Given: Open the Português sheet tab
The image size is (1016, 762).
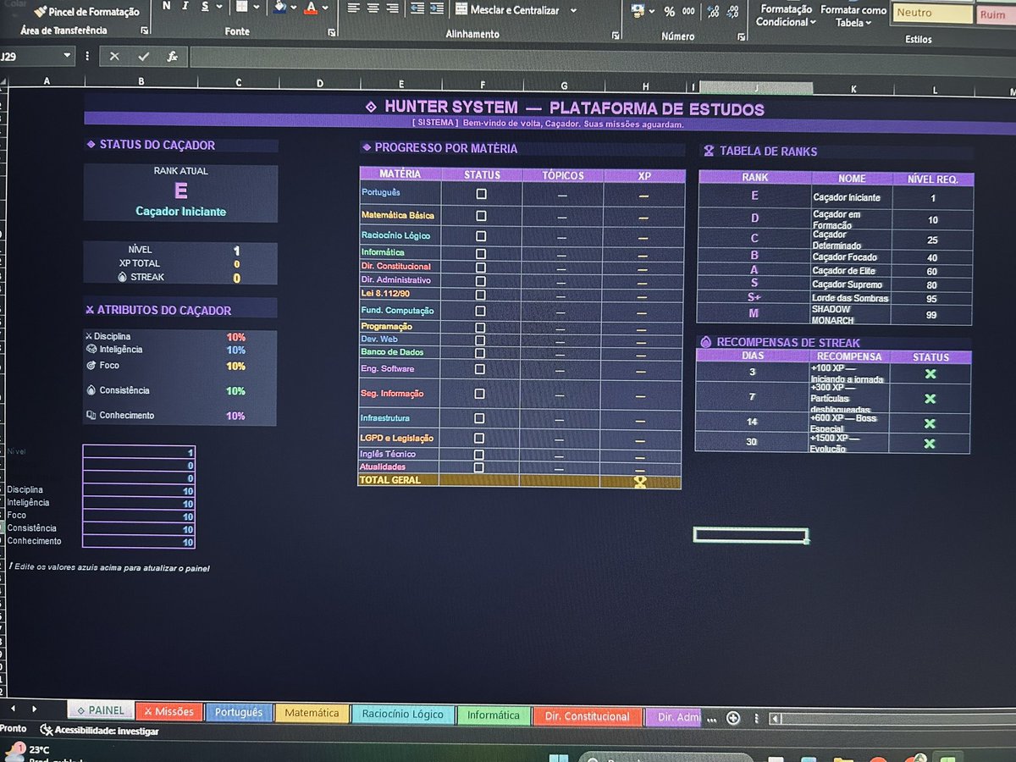Looking at the screenshot, I should (239, 713).
